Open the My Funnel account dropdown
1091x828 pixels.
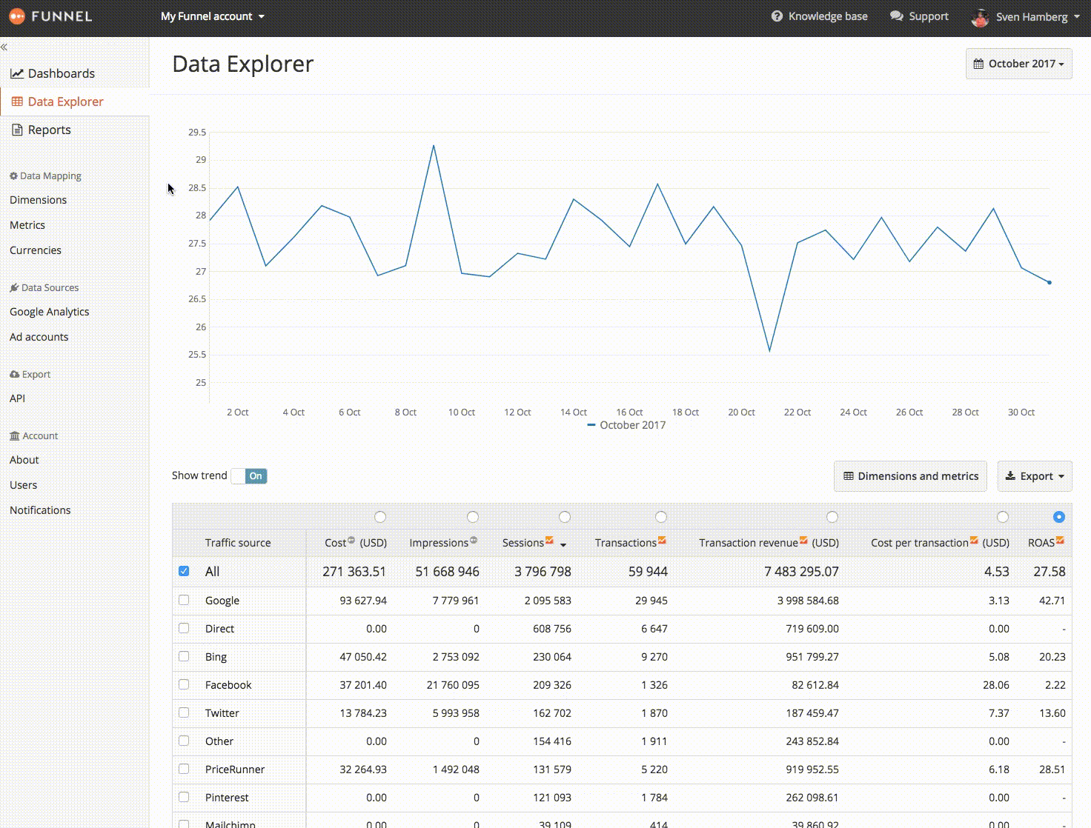pyautogui.click(x=213, y=16)
